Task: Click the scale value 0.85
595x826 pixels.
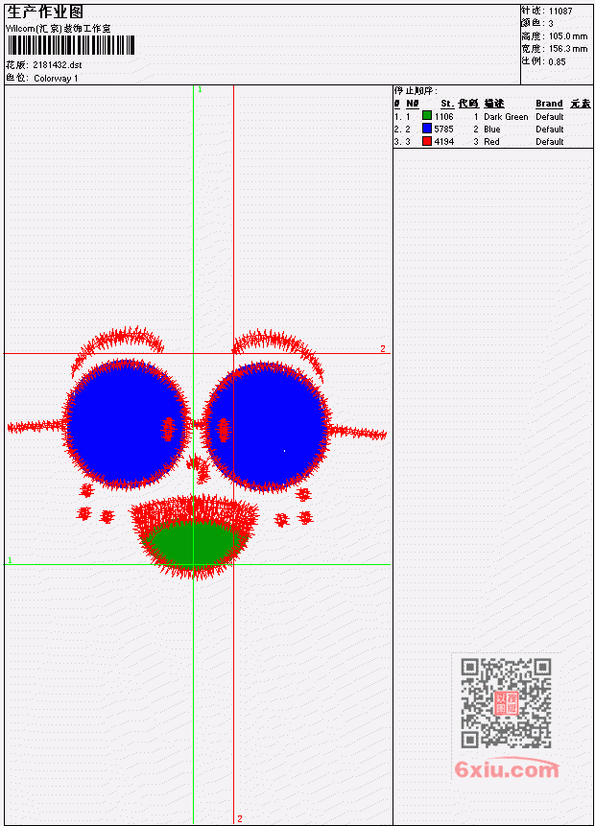Action: pos(557,61)
